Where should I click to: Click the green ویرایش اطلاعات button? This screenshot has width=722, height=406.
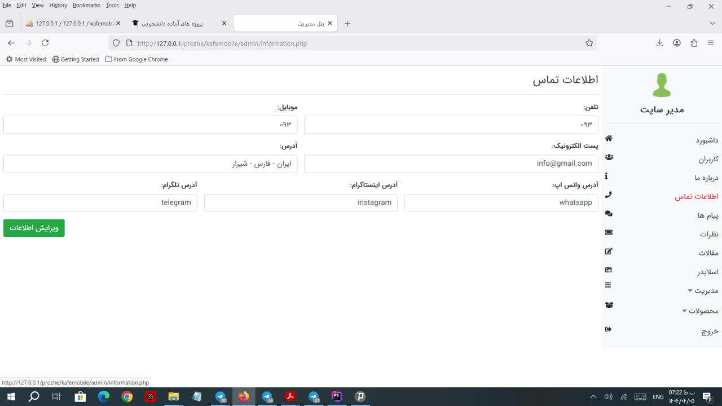pos(34,228)
